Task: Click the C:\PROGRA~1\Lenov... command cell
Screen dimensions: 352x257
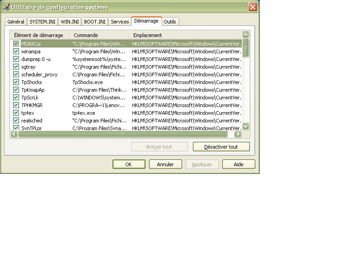Action: point(99,105)
